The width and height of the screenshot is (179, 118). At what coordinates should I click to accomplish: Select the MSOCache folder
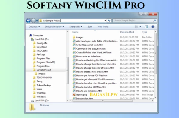(x=40, y=51)
